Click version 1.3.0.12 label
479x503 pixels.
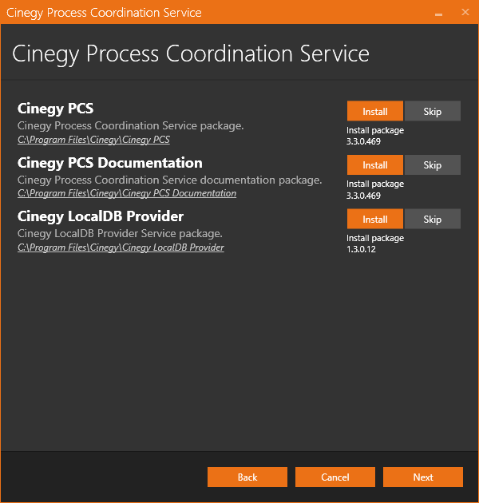(361, 249)
